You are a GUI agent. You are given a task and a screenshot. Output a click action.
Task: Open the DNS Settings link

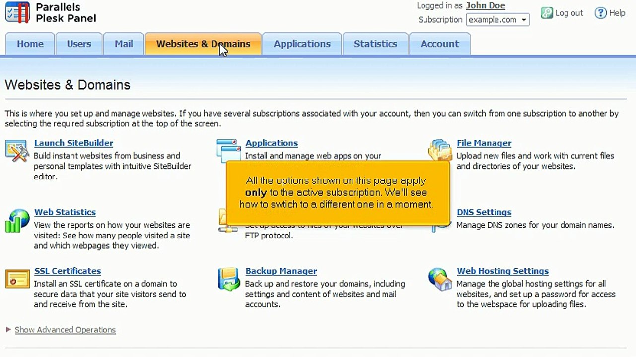click(484, 212)
